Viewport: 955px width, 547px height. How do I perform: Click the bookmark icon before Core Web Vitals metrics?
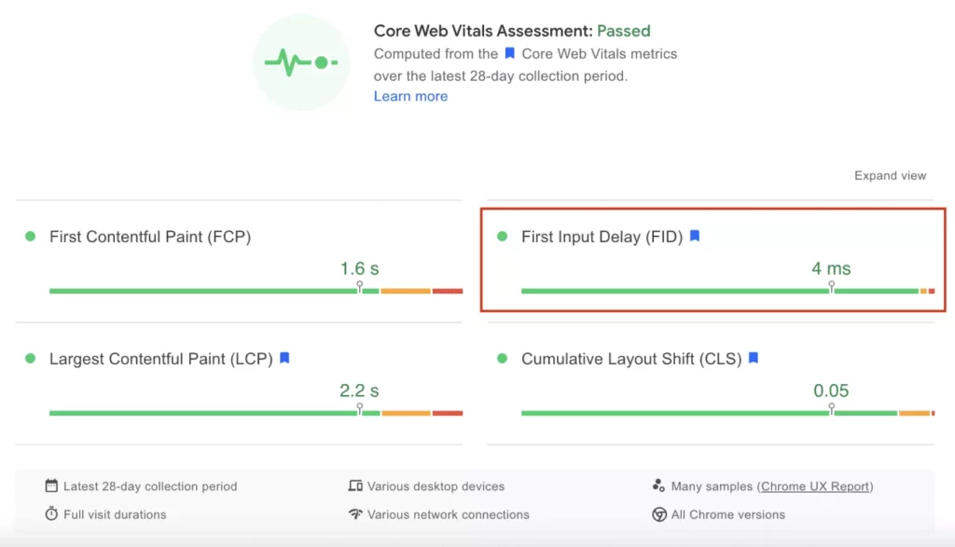(510, 53)
